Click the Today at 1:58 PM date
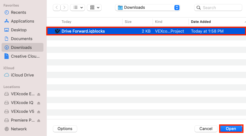The height and width of the screenshot is (136, 246). point(207,31)
